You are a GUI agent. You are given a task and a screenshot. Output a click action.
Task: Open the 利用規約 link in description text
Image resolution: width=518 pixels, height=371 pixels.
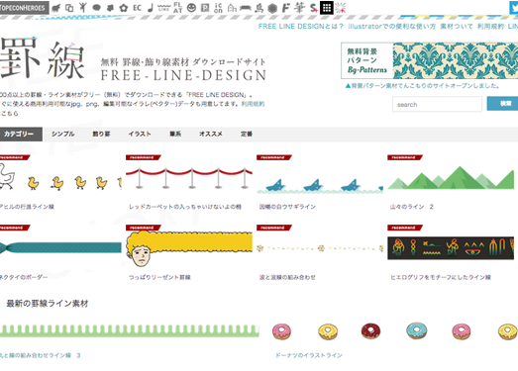pos(253,104)
